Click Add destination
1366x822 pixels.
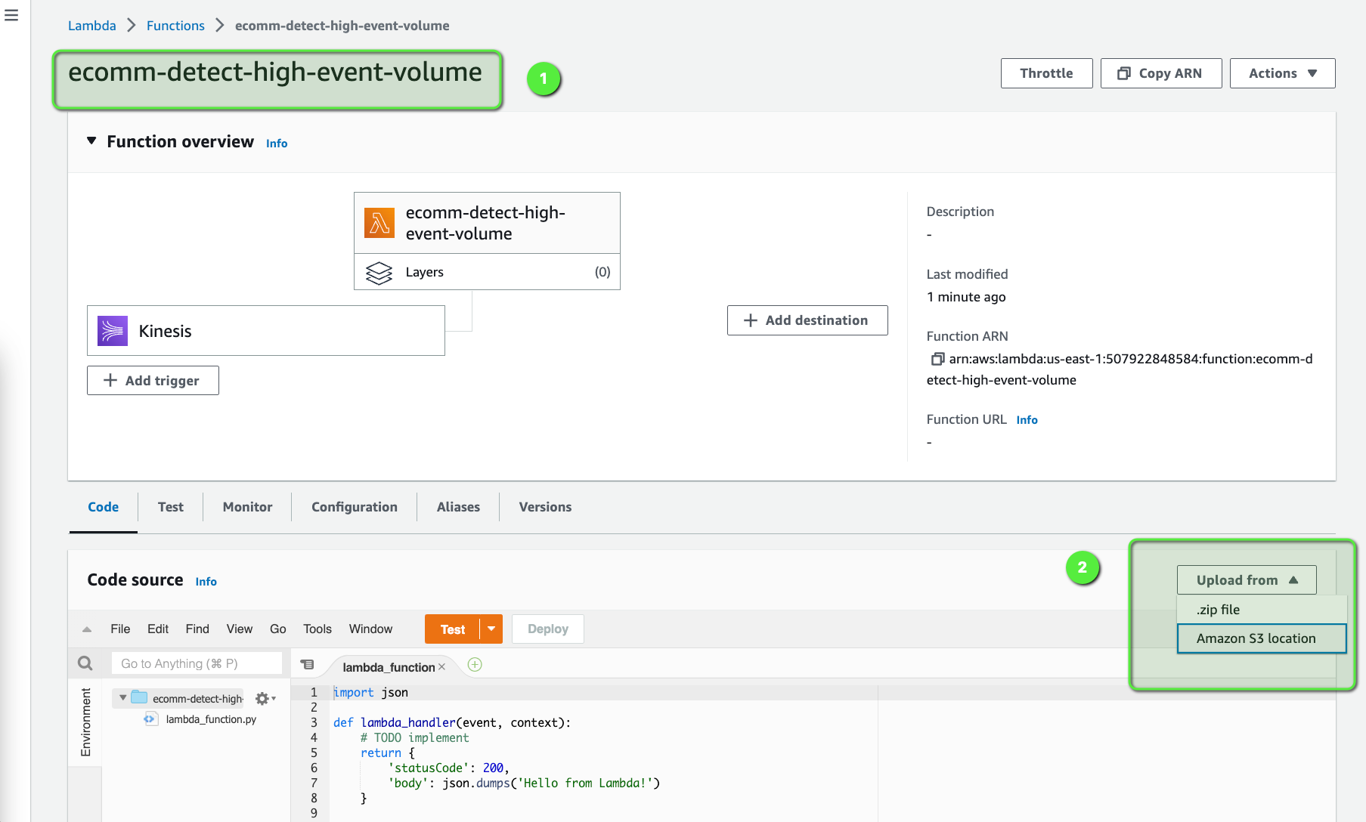[x=807, y=320]
